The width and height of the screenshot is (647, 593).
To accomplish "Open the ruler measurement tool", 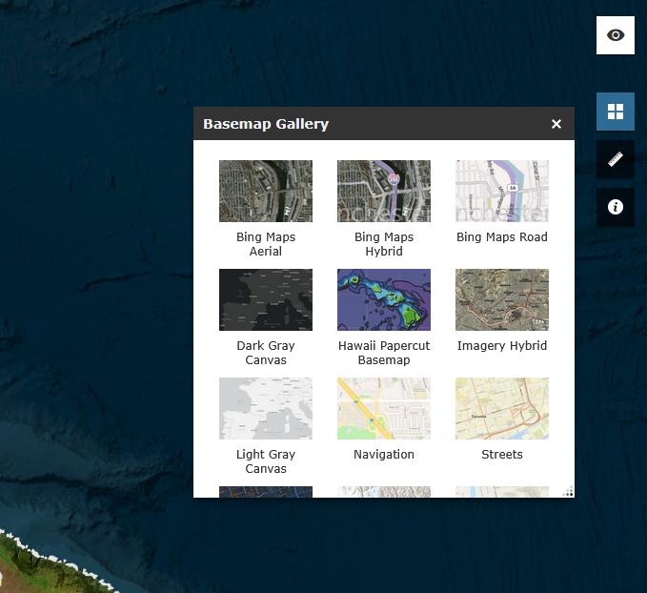I will coord(616,159).
